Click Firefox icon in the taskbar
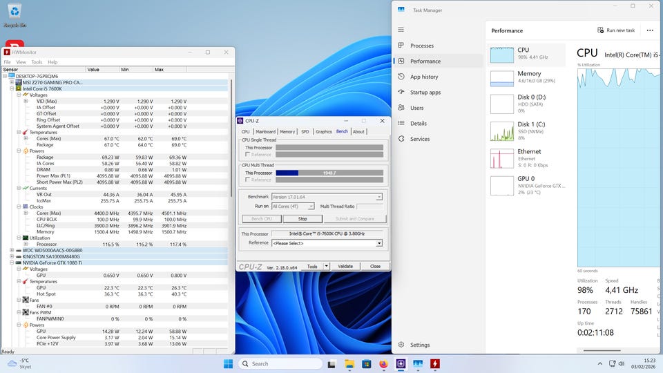This screenshot has width=663, height=373. coord(383,364)
